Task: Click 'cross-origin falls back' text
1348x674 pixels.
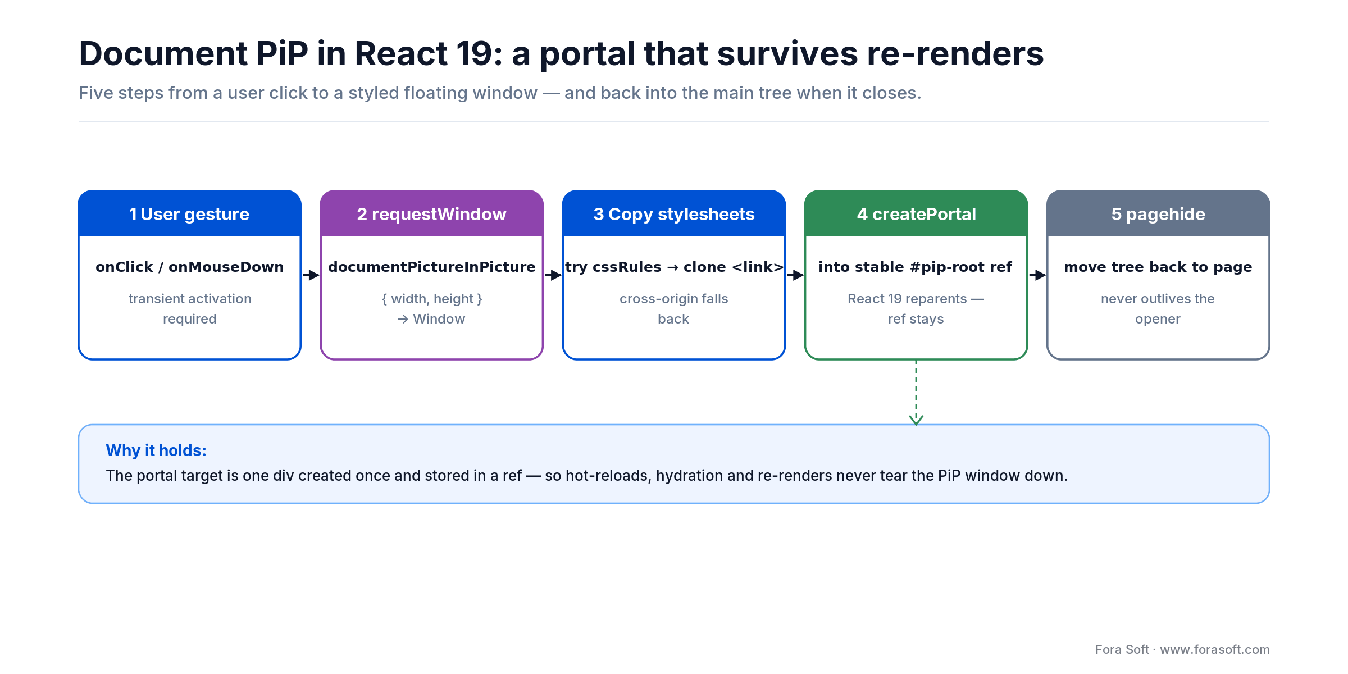Action: (674, 309)
